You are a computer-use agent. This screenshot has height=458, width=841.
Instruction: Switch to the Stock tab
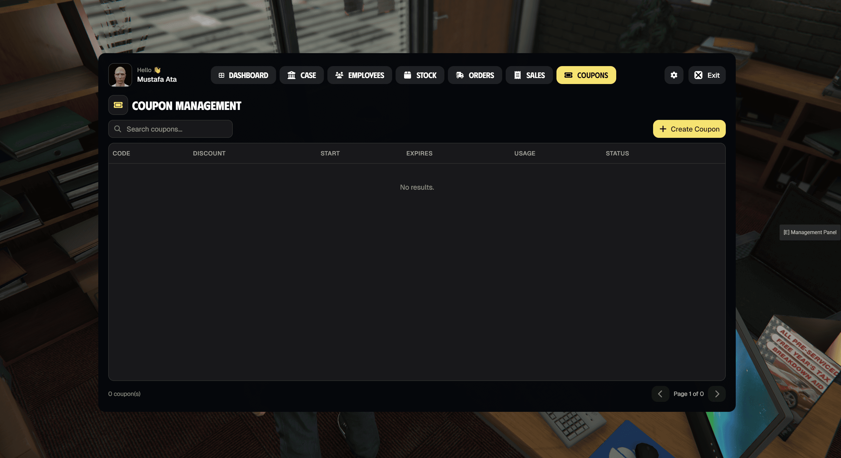tap(420, 75)
